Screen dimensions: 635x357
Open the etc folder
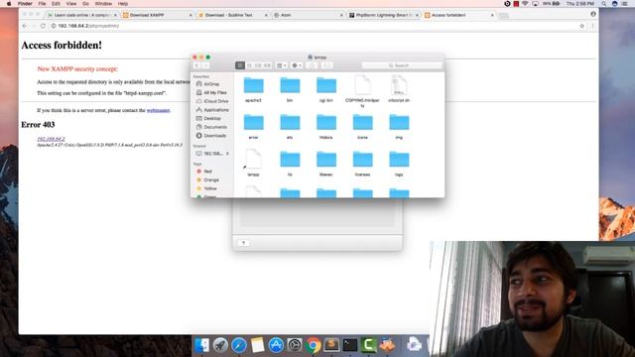pos(290,123)
